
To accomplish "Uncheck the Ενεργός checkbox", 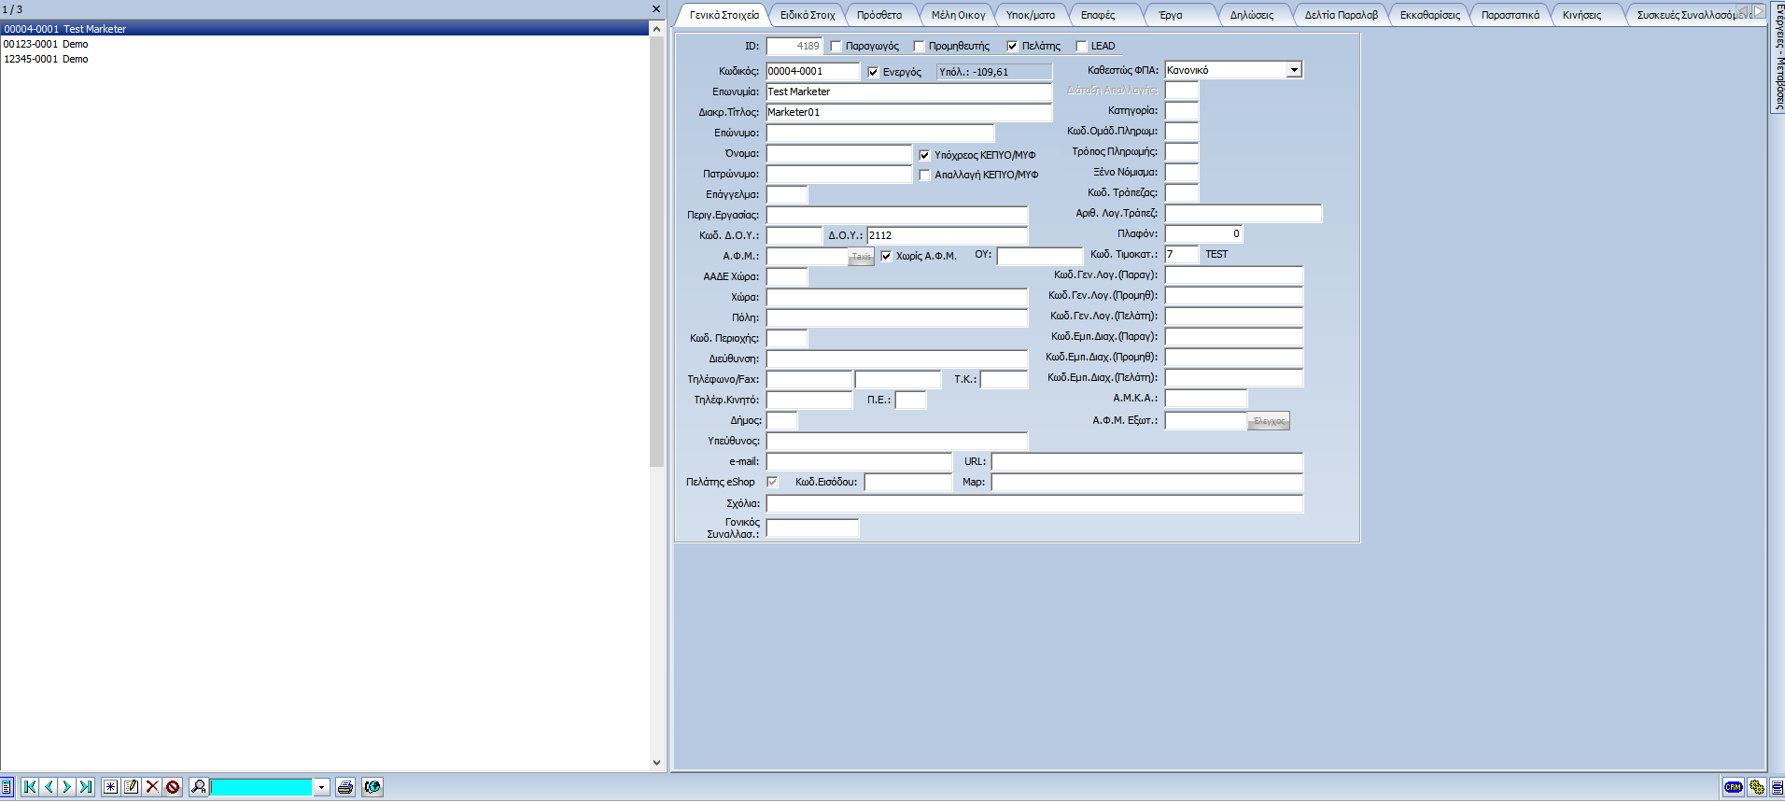I will tap(873, 72).
